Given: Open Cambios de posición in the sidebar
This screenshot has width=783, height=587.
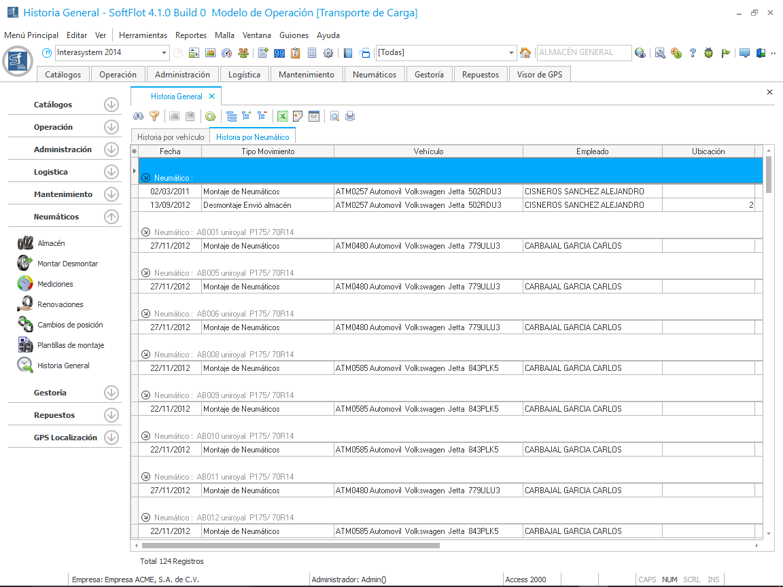Looking at the screenshot, I should [70, 325].
